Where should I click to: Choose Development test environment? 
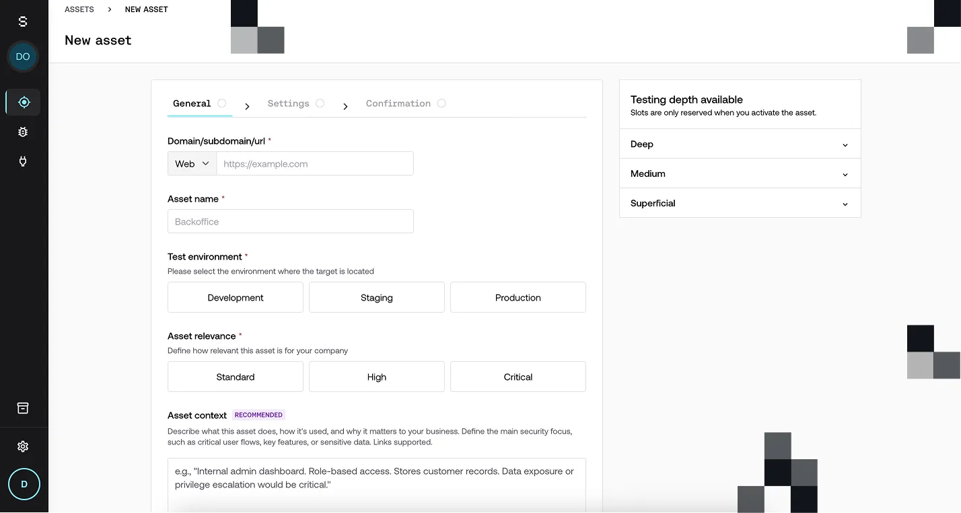click(x=236, y=297)
